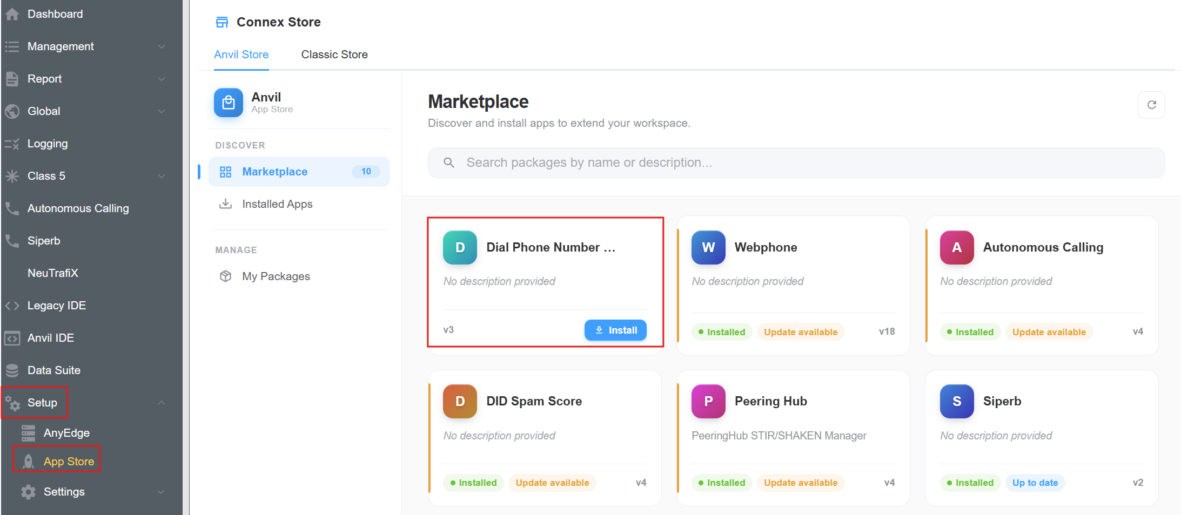Viewport: 1181px width, 515px height.
Task: Click the Anvil IDE icon
Action: (x=12, y=338)
